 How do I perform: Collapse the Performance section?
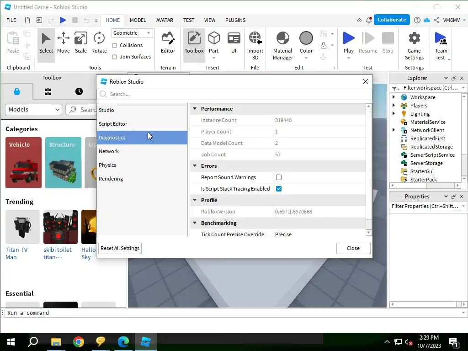pos(195,109)
